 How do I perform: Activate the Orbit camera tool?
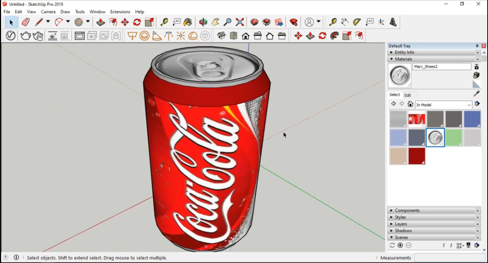(203, 22)
